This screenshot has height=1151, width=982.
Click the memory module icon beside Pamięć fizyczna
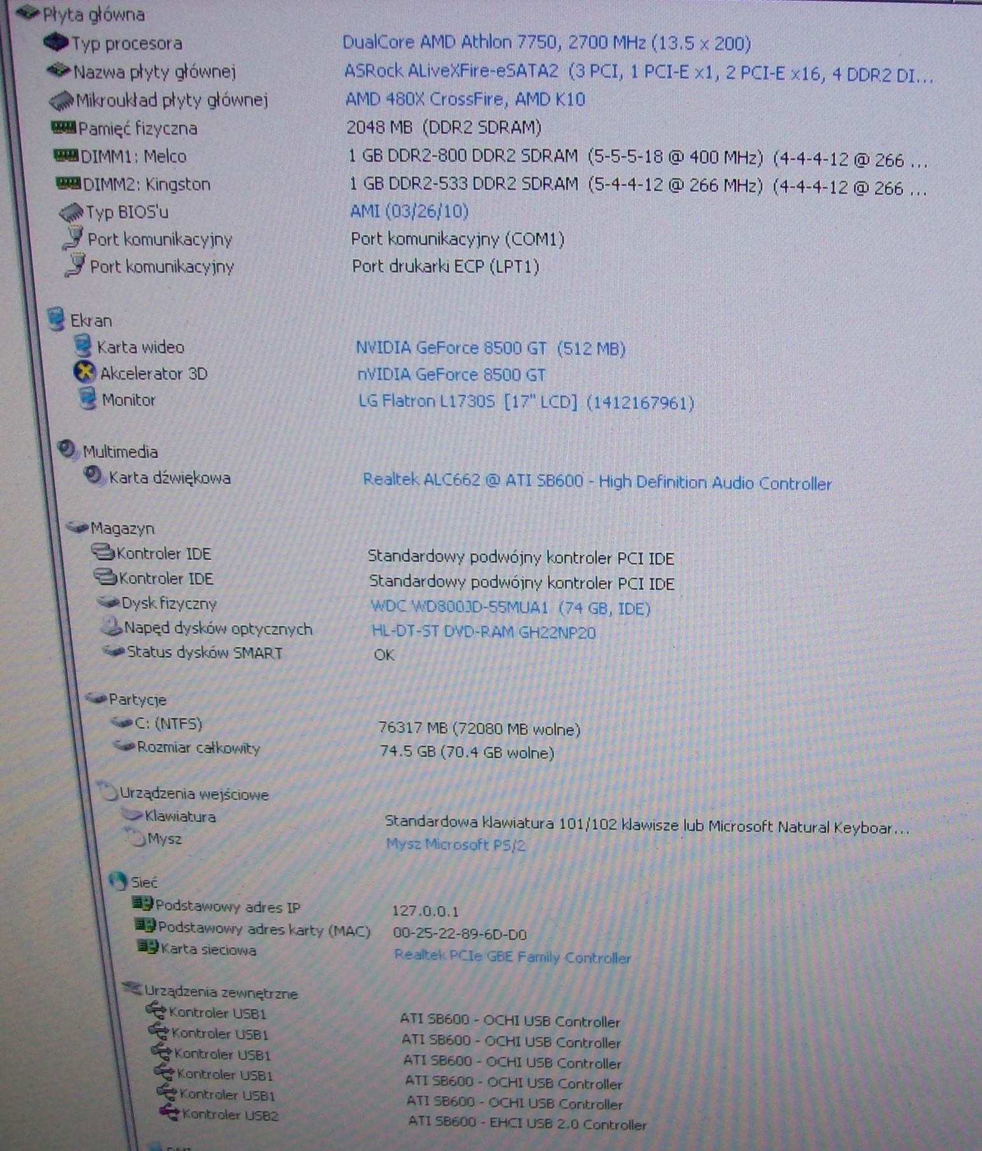click(63, 128)
